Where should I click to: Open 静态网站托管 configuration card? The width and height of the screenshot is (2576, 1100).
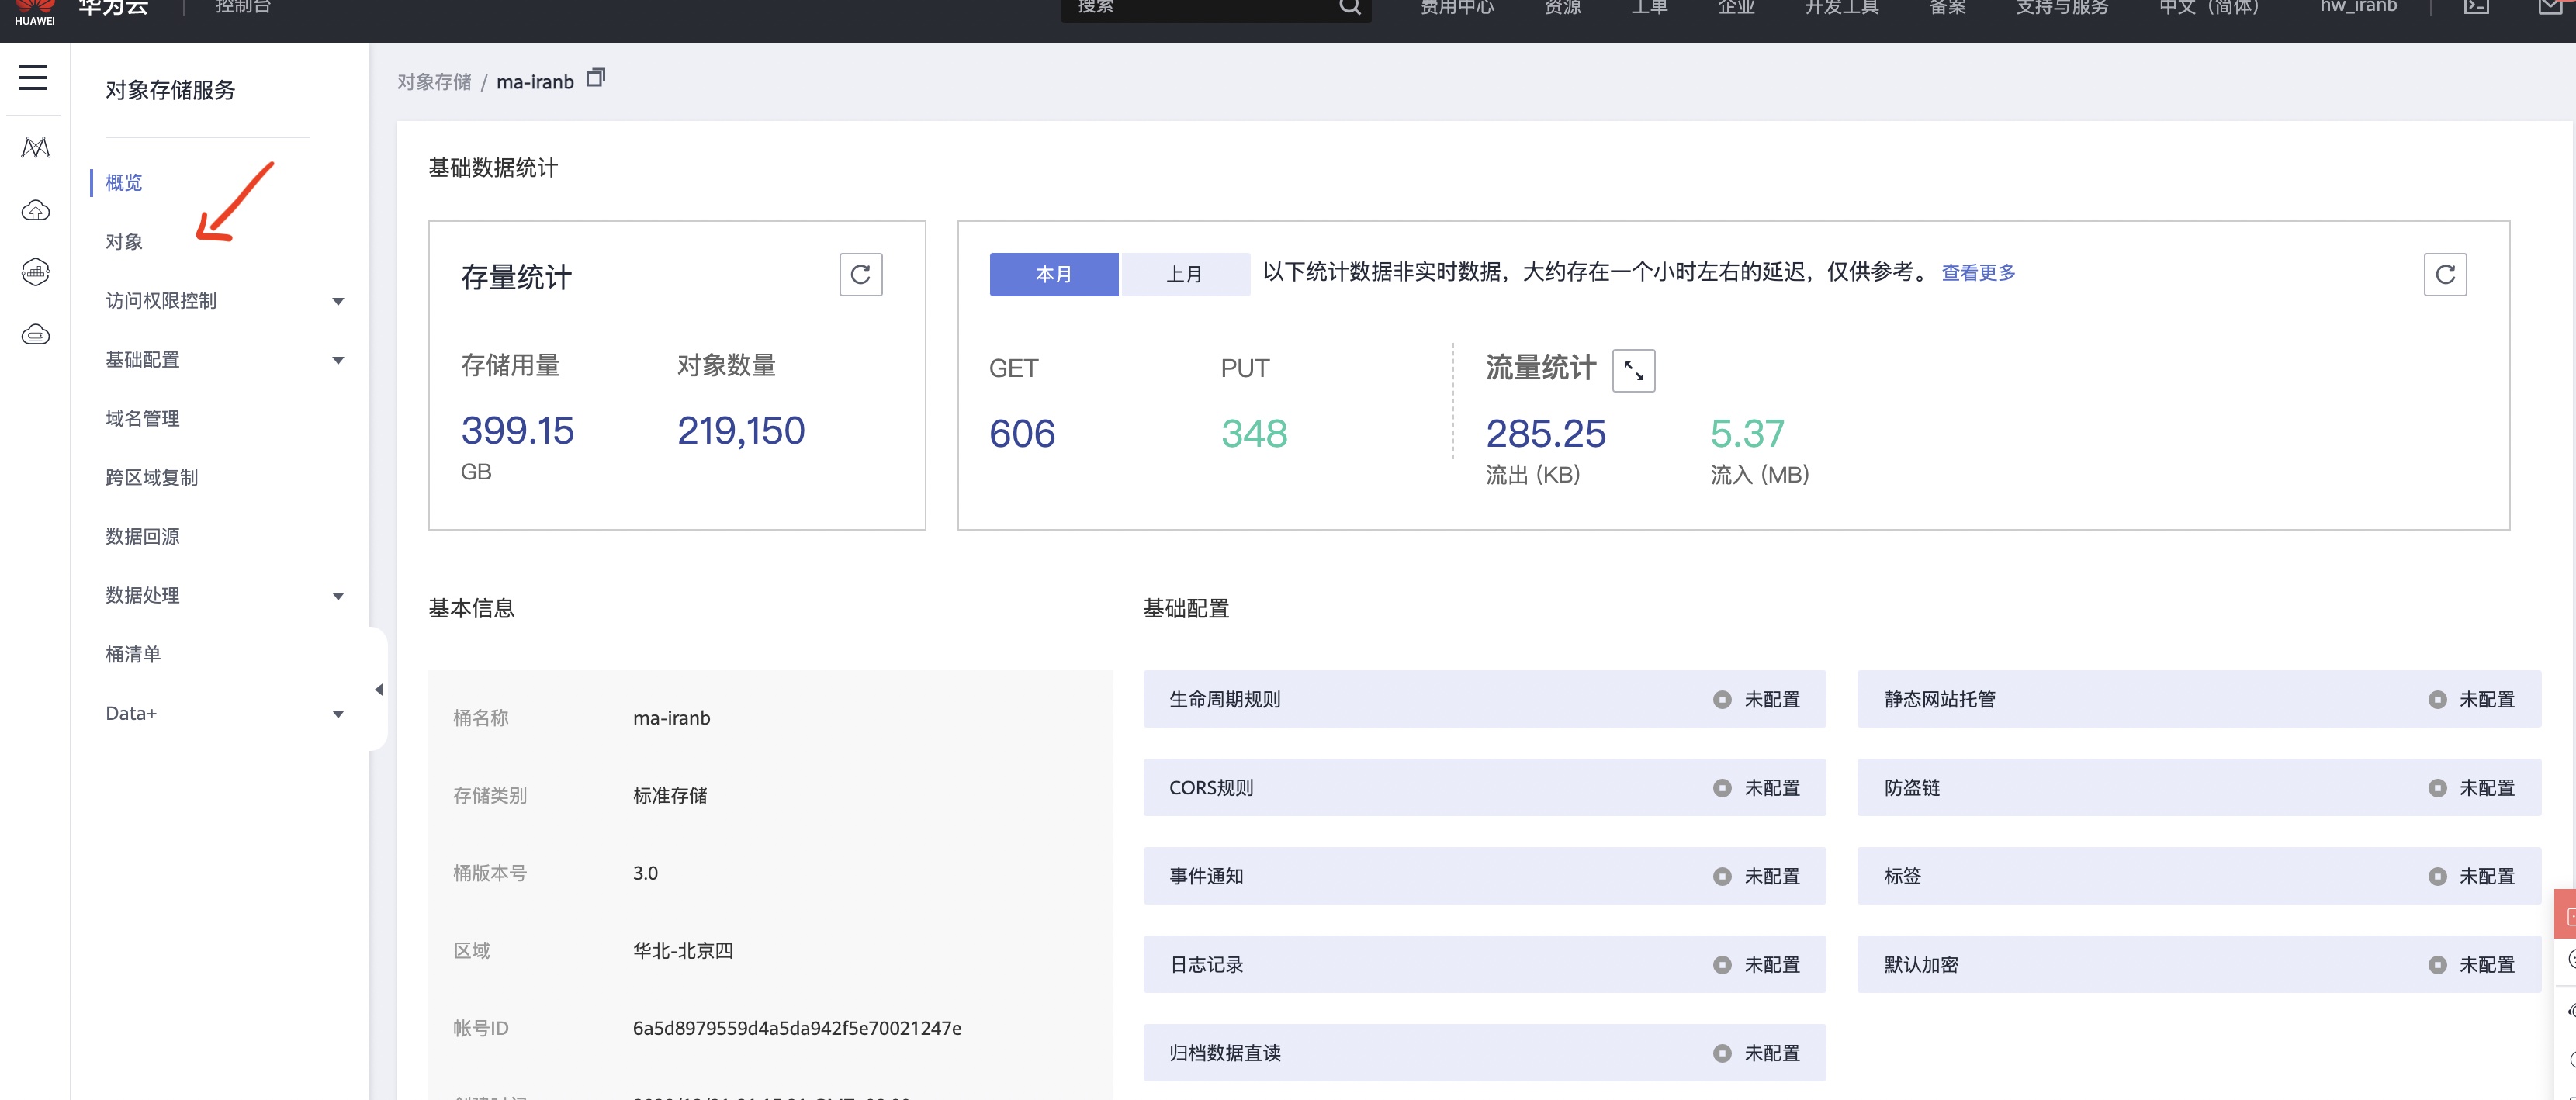(x=2199, y=699)
